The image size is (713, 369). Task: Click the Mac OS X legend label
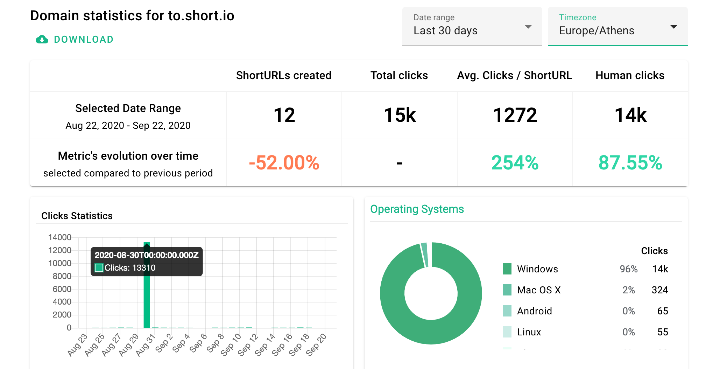[539, 290]
